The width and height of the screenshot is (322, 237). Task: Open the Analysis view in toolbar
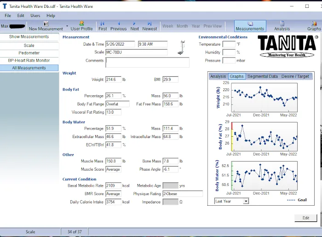(282, 26)
